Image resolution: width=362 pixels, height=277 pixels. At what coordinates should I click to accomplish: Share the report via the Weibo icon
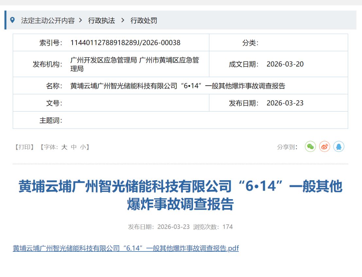324,147
